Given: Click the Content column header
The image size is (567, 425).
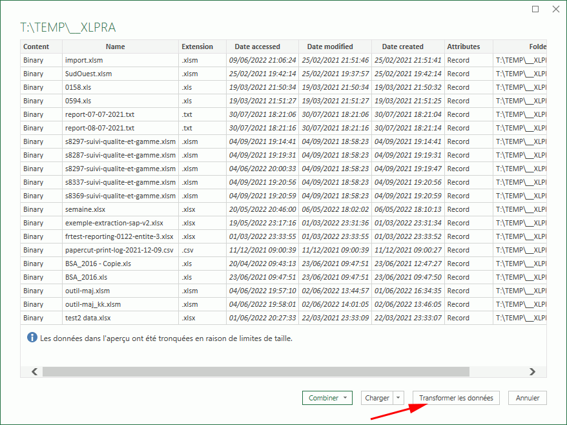Looking at the screenshot, I should (36, 47).
